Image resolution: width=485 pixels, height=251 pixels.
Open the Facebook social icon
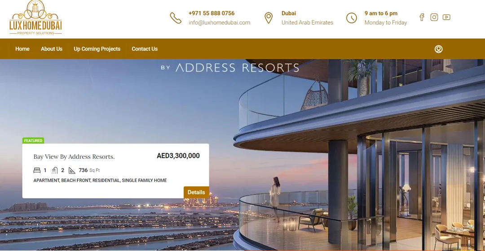(x=422, y=17)
